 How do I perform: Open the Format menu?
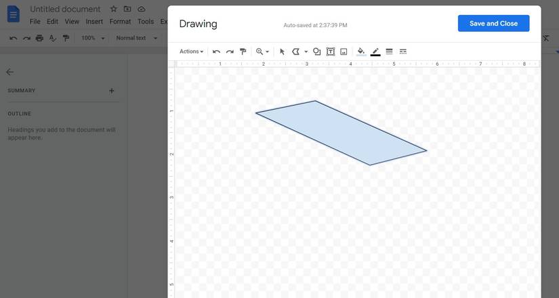(x=120, y=22)
